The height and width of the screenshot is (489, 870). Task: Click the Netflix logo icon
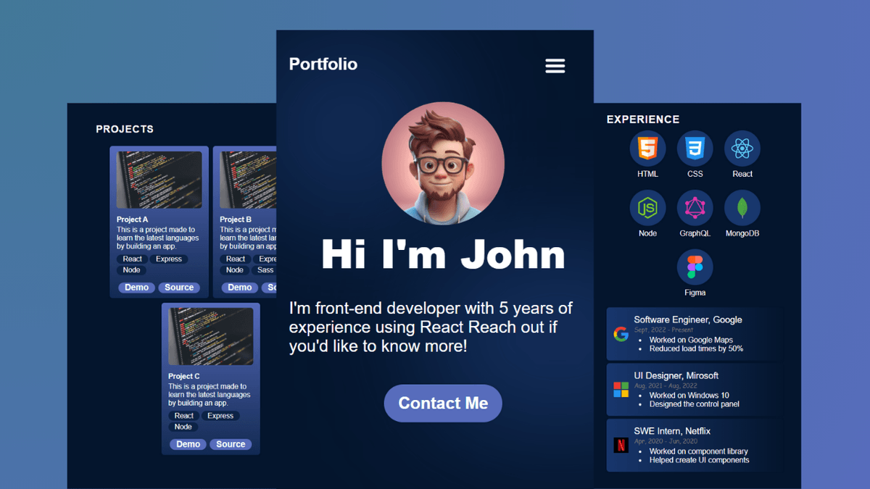(621, 446)
